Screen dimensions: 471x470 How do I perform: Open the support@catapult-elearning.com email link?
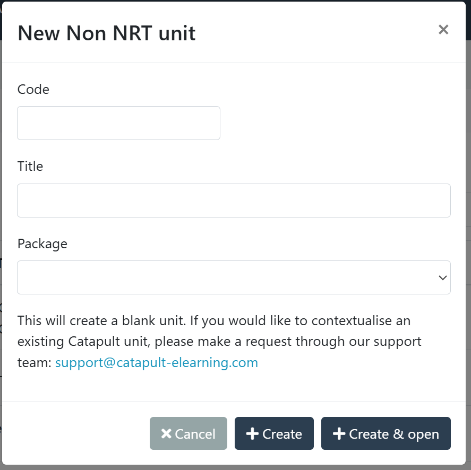pos(157,363)
